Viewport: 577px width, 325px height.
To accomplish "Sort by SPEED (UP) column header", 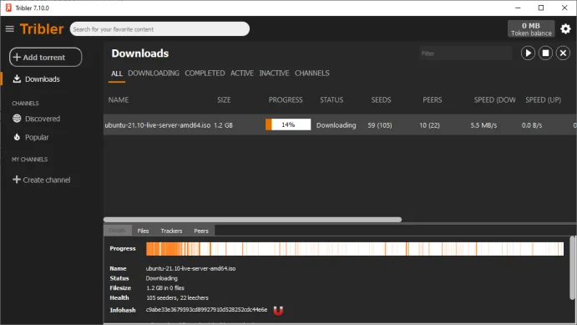I will click(543, 99).
